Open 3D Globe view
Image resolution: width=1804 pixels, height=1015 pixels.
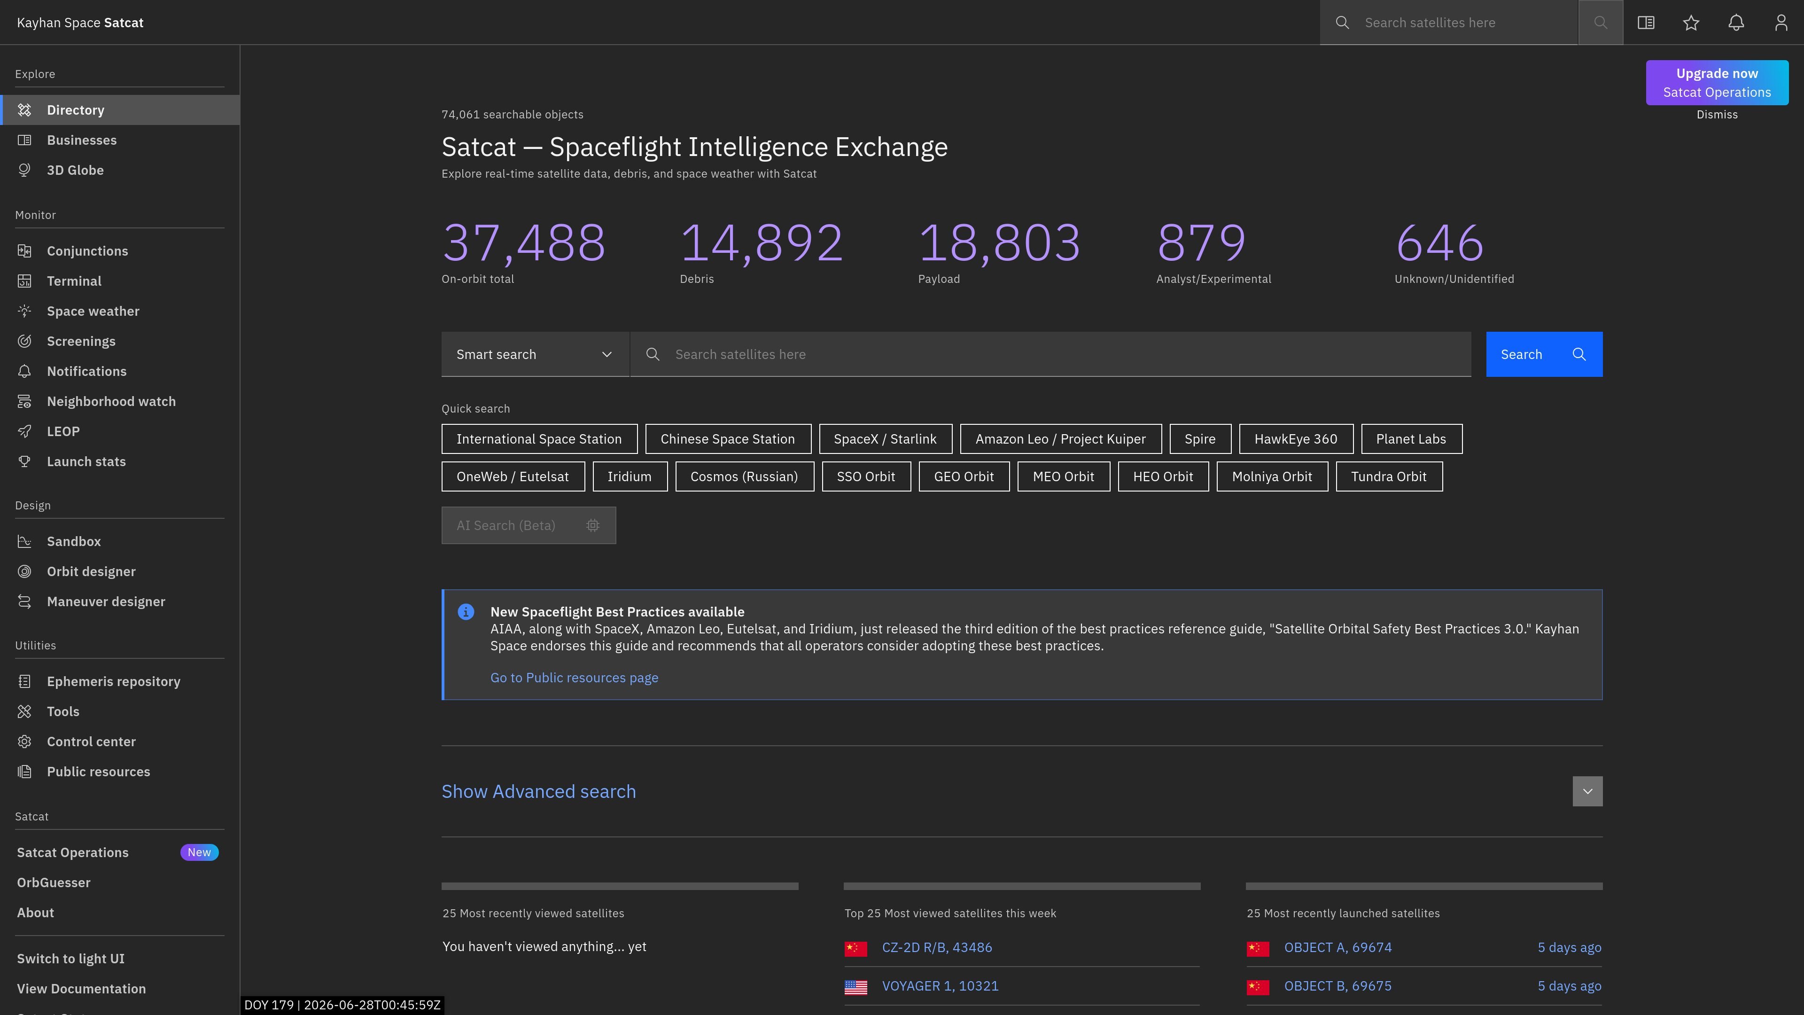coord(120,170)
